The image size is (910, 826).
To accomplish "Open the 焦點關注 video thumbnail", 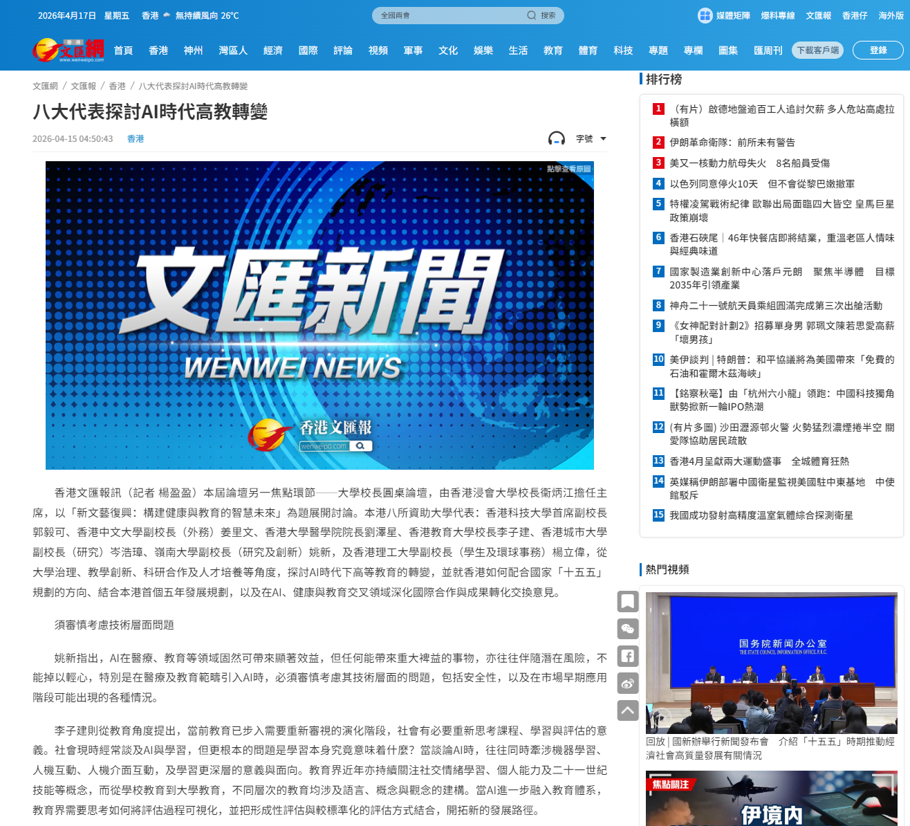I will pos(772,798).
